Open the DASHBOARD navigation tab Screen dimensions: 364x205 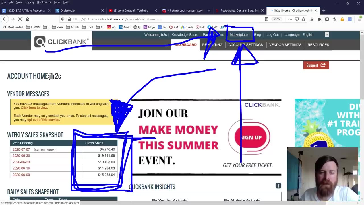point(185,45)
